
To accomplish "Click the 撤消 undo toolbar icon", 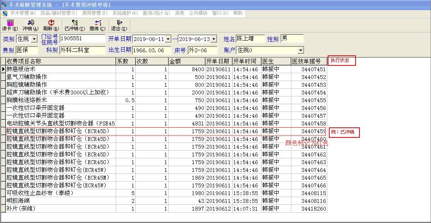I will [x=97, y=25].
